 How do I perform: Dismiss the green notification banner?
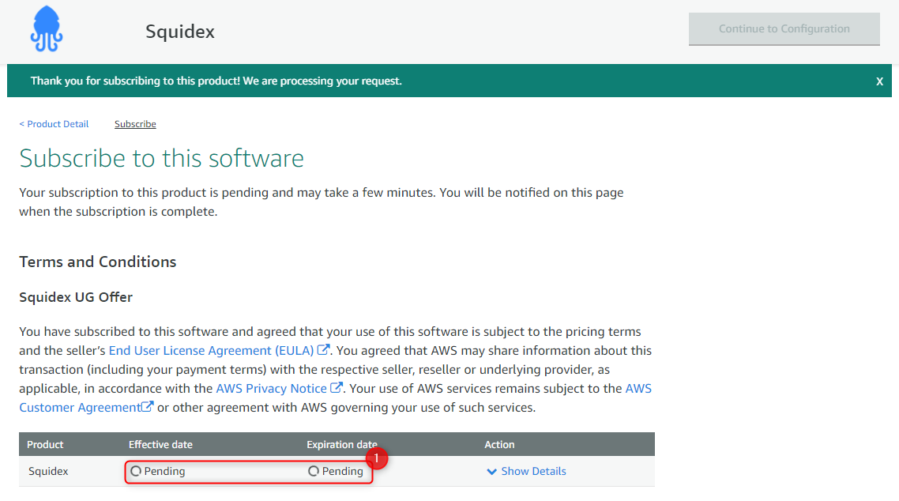879,81
